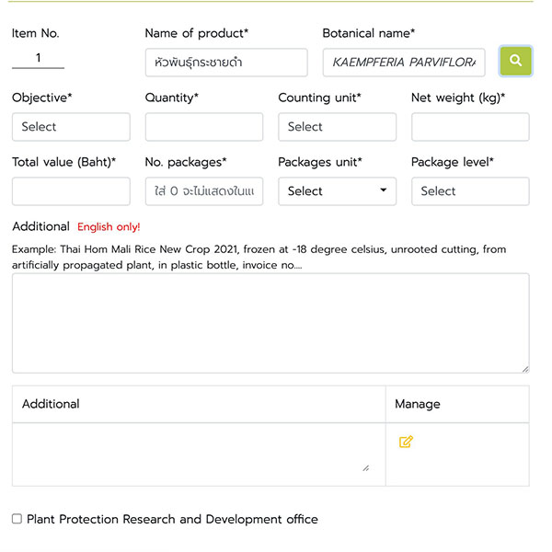Viewport: 552px width, 552px height.
Task: Open the Package level dropdown
Action: (469, 191)
